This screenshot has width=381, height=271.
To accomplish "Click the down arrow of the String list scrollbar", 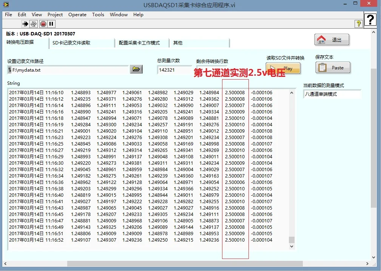I will coord(292,246).
